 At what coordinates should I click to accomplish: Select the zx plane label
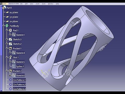[x=14, y=21]
